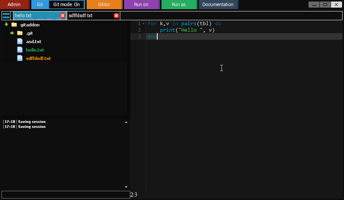
Task: Click the word print in code
Action: [x=167, y=30]
